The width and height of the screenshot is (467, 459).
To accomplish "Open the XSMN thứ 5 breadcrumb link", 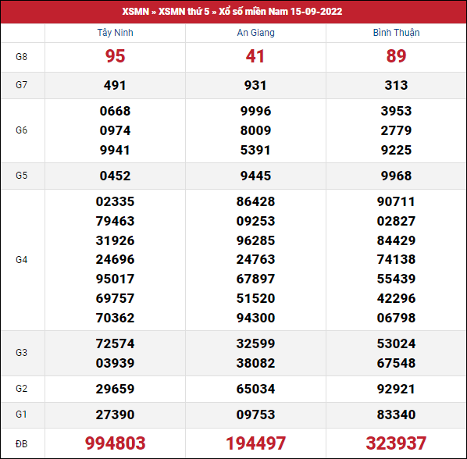I will 184,12.
